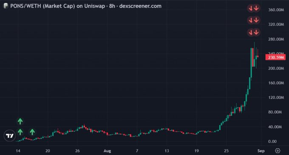Select the lone green up-arrow marker near July 17
The height and width of the screenshot is (155, 289).
(32, 132)
